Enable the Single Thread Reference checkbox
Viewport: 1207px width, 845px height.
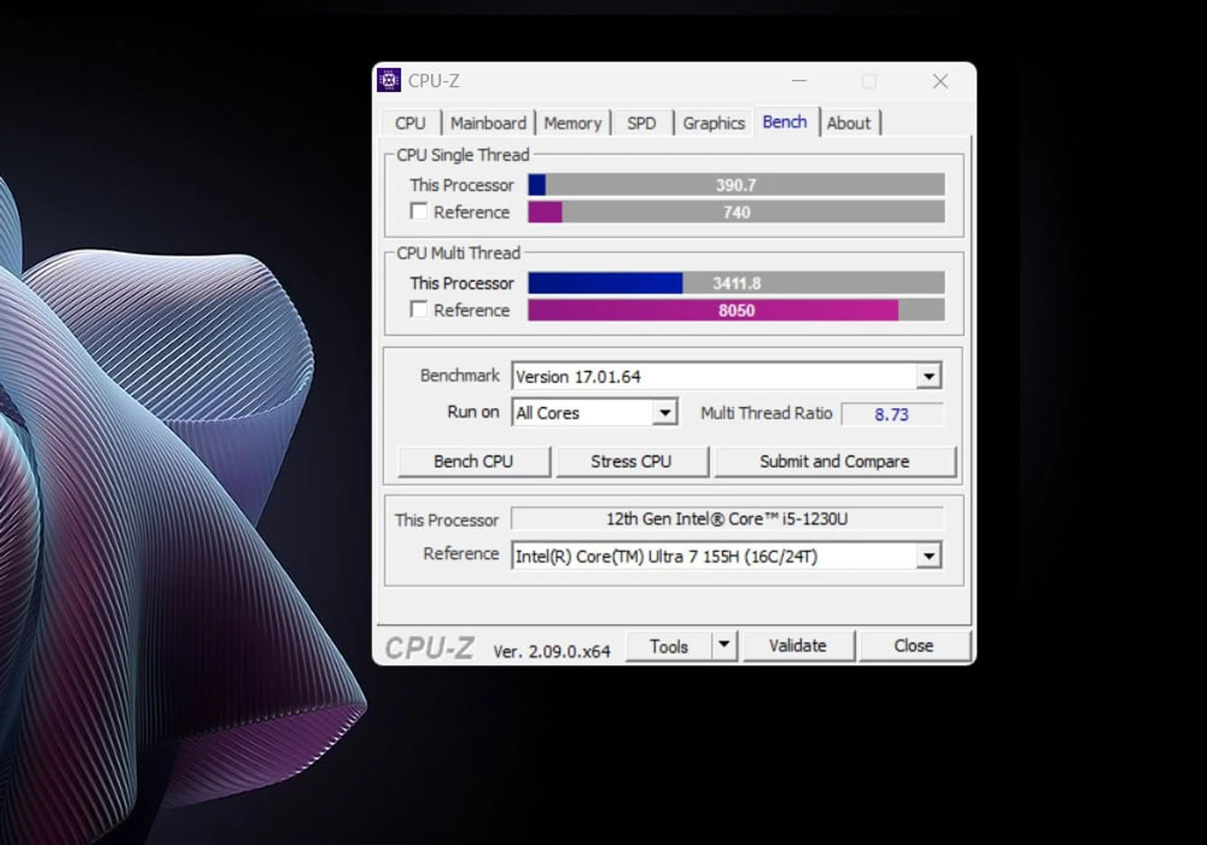[x=418, y=211]
